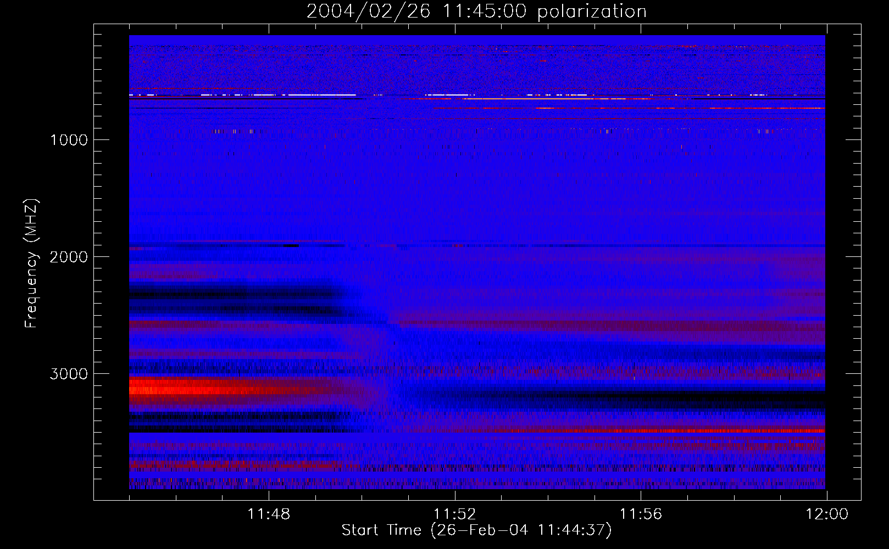This screenshot has width=889, height=549.
Task: Click the '2000' frequency tick label
Action: [x=69, y=257]
